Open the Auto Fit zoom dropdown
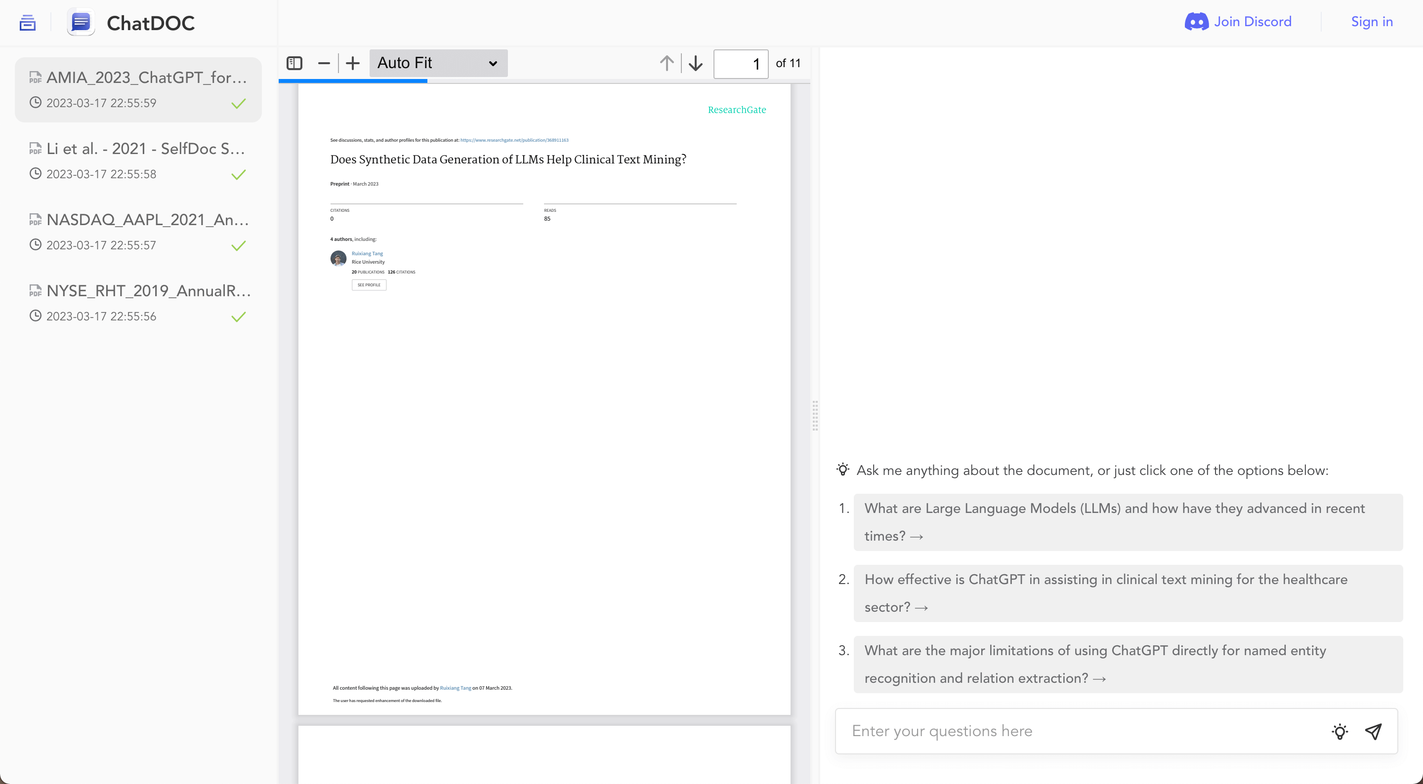Image resolution: width=1423 pixels, height=784 pixels. tap(438, 63)
